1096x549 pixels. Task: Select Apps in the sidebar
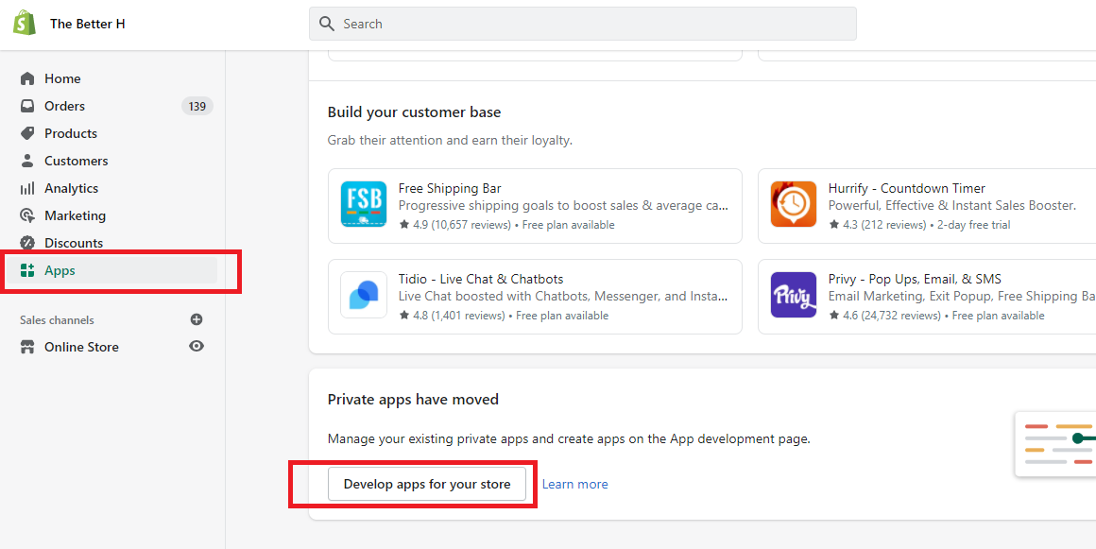[x=111, y=270]
